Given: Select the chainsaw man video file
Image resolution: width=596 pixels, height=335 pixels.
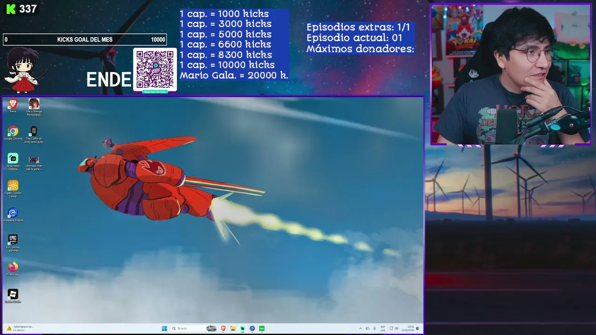Looking at the screenshot, I should pyautogui.click(x=34, y=163).
